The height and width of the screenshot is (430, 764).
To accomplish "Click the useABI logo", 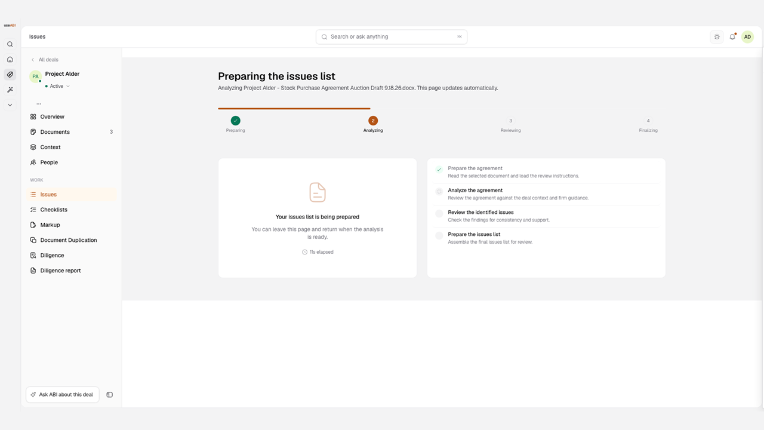I will (10, 25).
